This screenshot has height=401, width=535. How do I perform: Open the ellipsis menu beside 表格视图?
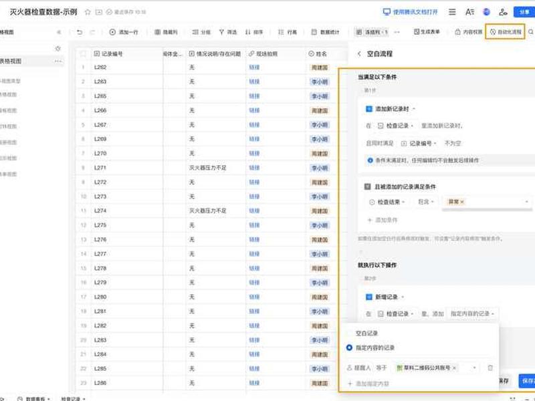[58, 61]
